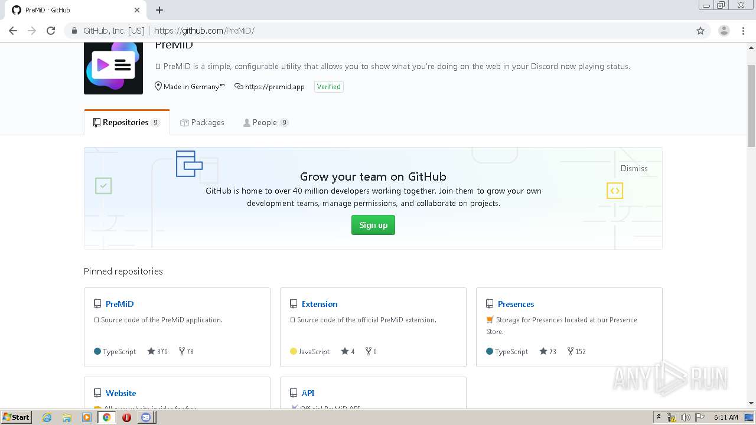View forks of PreMiD repo (78)
Screen dimensions: 756x425
(186, 351)
